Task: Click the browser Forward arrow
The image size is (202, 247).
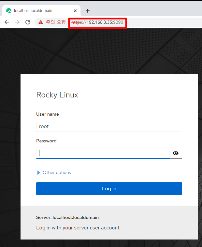Action: (17, 22)
